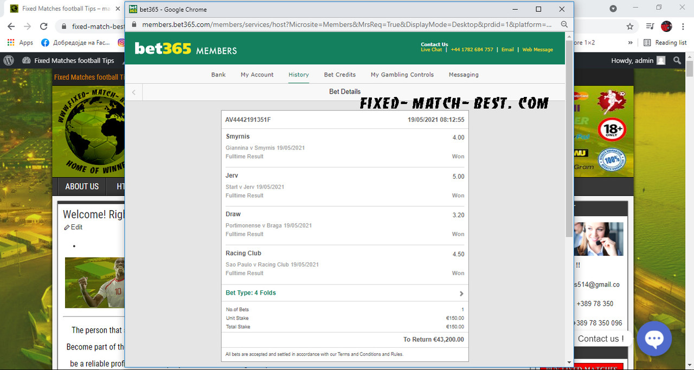The height and width of the screenshot is (370, 694).
Task: Click back arrow in background Chrome window
Action: [11, 26]
